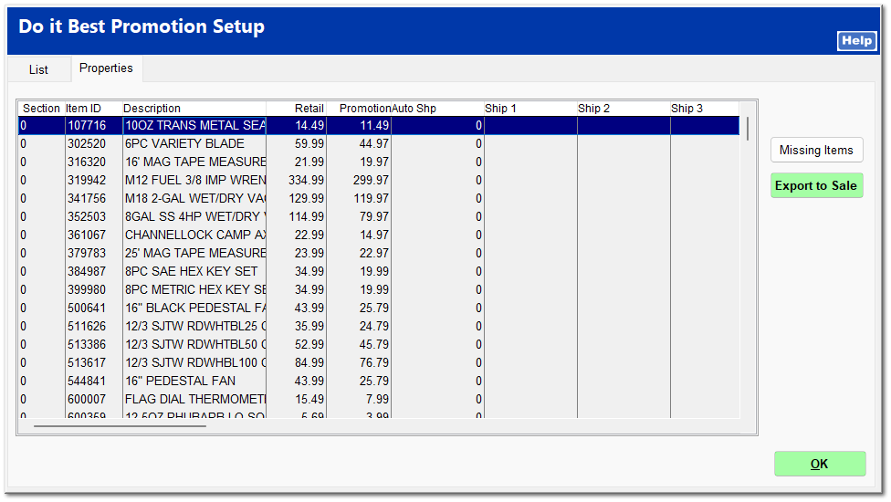Click the Ship 1 column header

coord(530,109)
